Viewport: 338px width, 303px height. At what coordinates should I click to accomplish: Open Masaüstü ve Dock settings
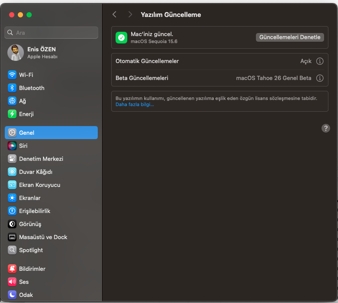pos(43,237)
